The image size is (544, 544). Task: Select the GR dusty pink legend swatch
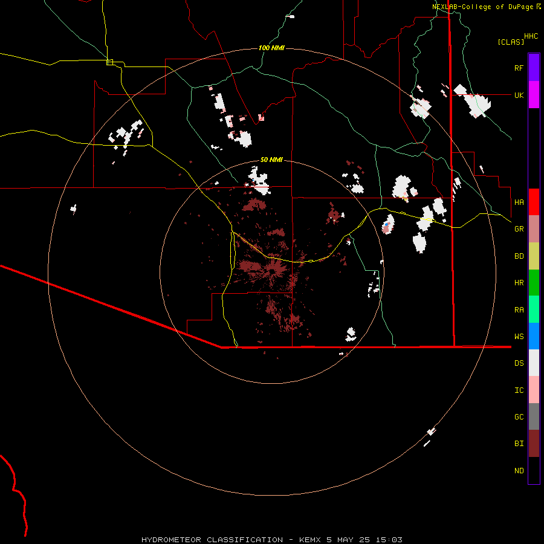click(534, 228)
